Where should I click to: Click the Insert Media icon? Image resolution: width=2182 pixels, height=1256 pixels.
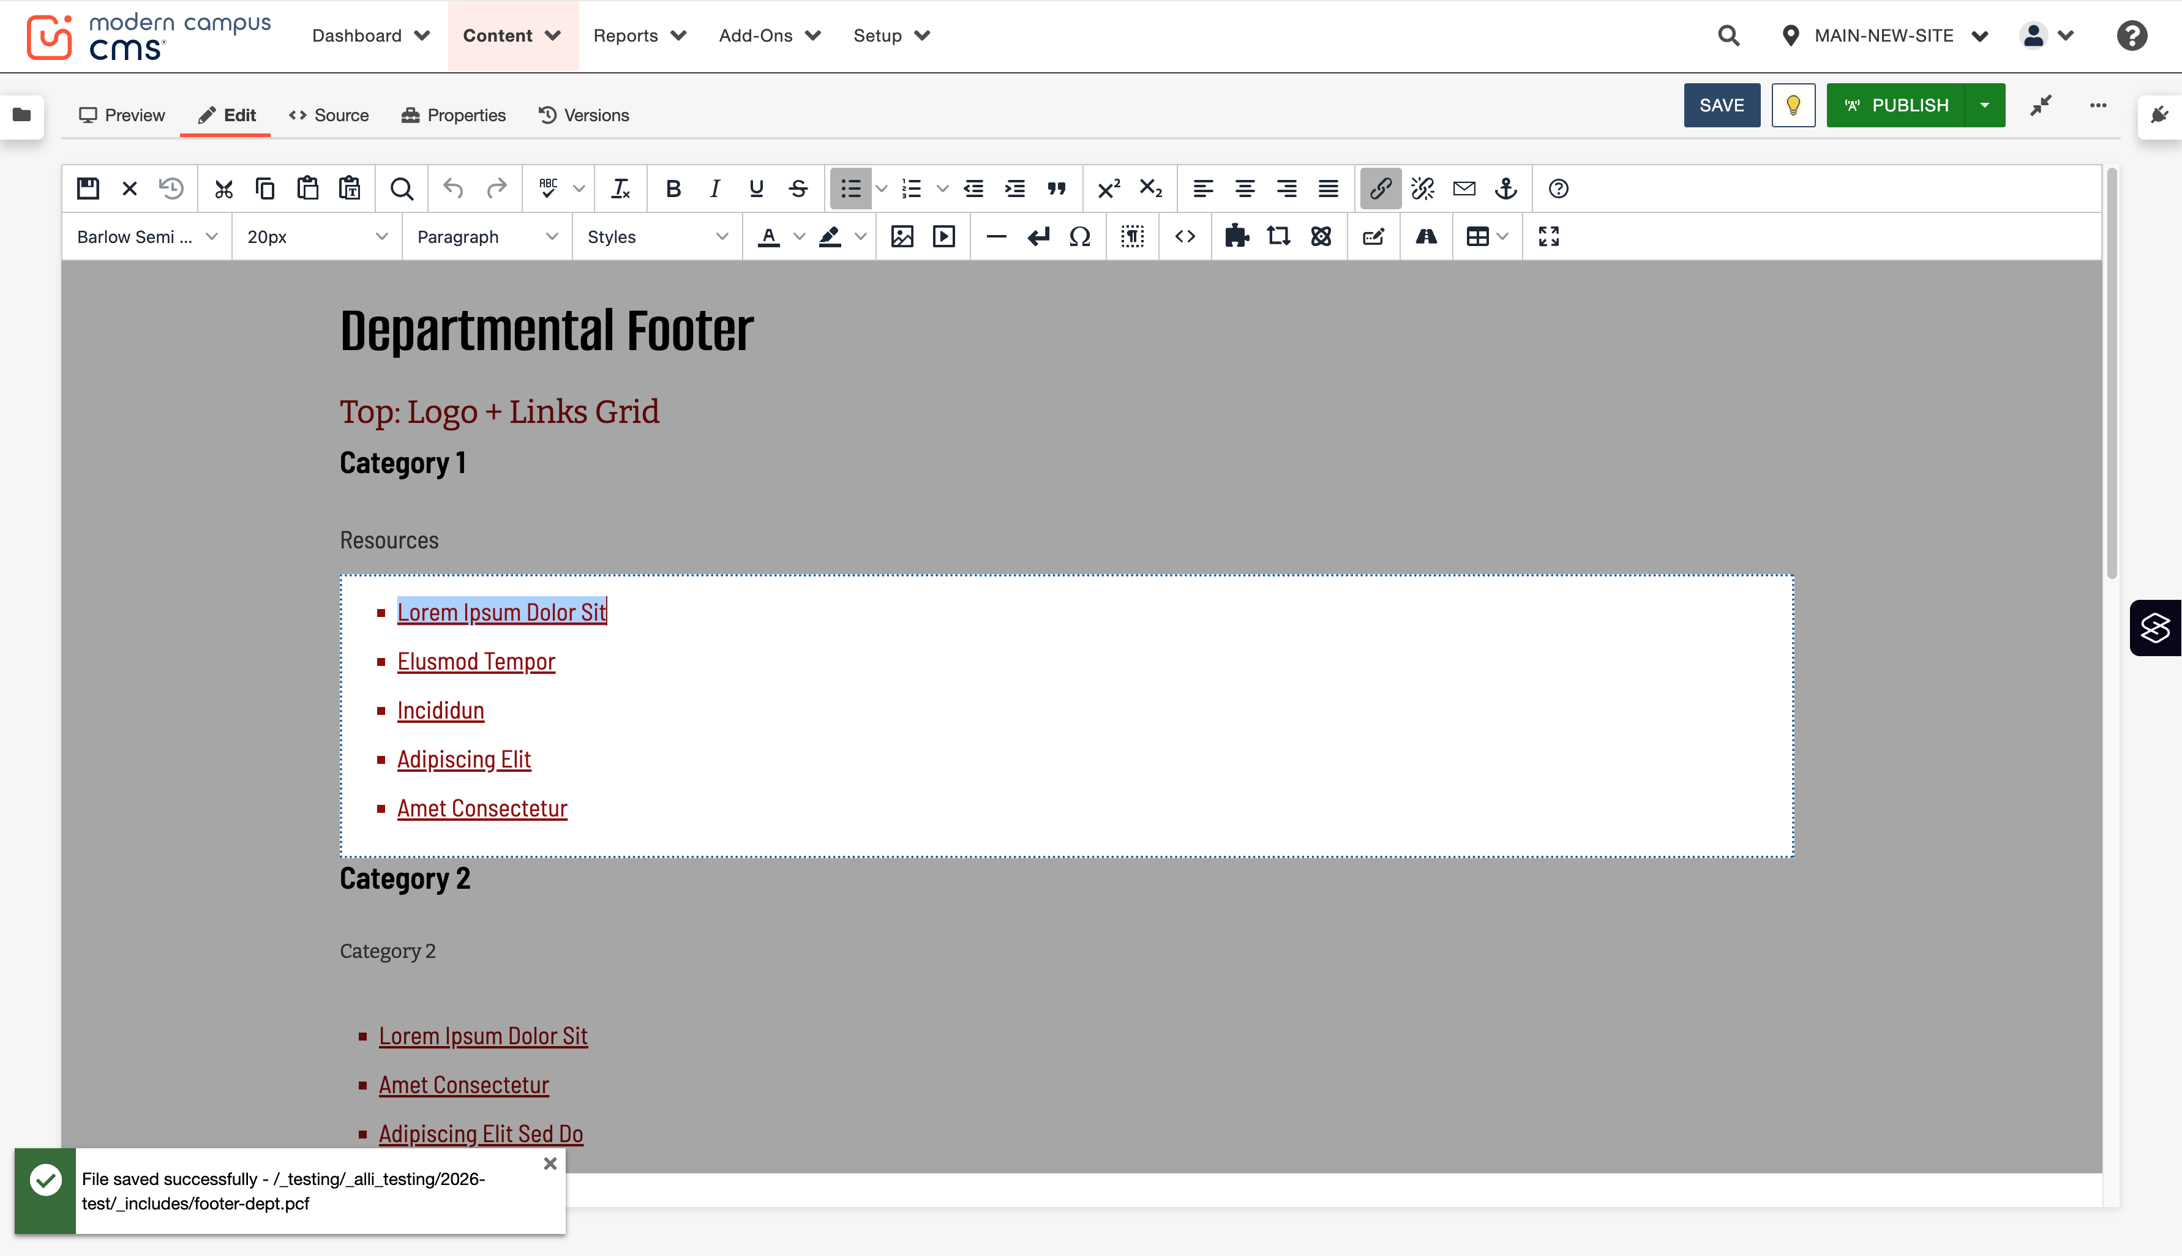pos(944,236)
